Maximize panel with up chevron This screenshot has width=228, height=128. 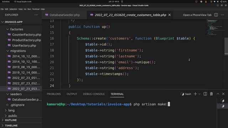(x=218, y=94)
